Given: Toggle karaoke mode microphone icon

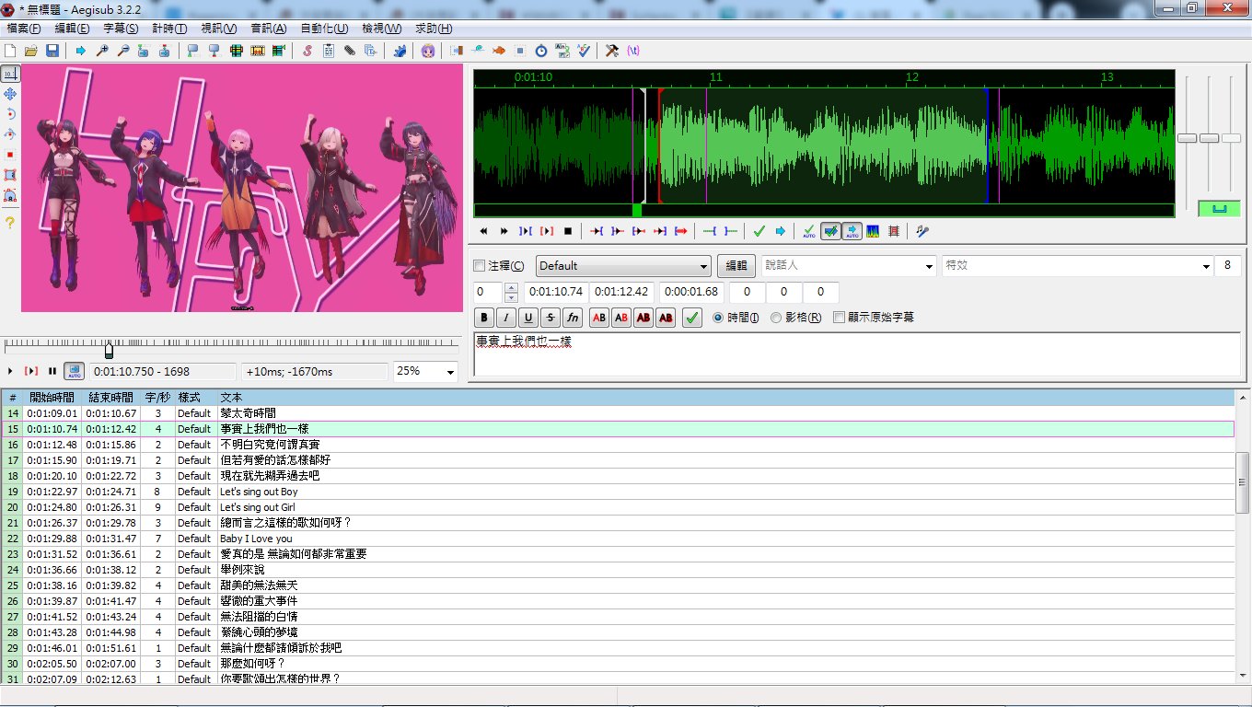Looking at the screenshot, I should click(922, 231).
